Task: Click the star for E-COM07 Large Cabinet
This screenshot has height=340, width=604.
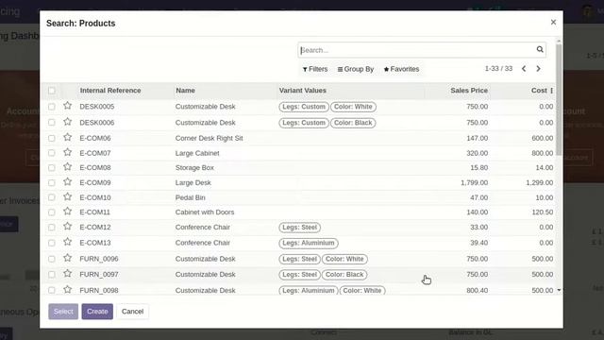Action: (67, 152)
